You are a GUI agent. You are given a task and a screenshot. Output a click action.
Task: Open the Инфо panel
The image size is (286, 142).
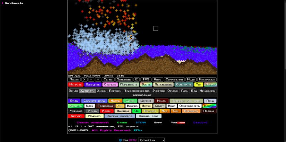[x=158, y=79]
